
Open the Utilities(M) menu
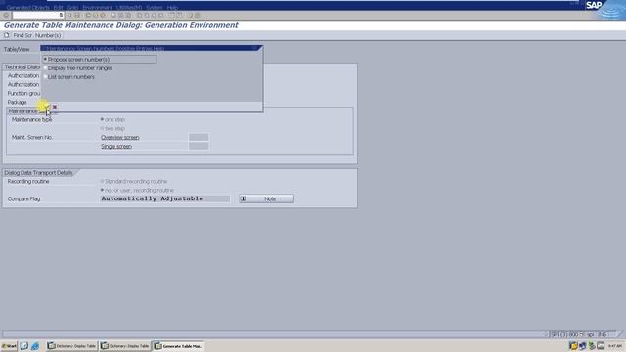[x=129, y=8]
